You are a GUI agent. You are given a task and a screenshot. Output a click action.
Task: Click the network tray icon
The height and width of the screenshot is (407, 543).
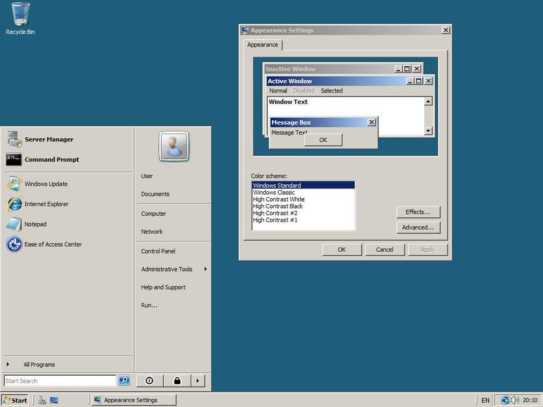pos(506,401)
